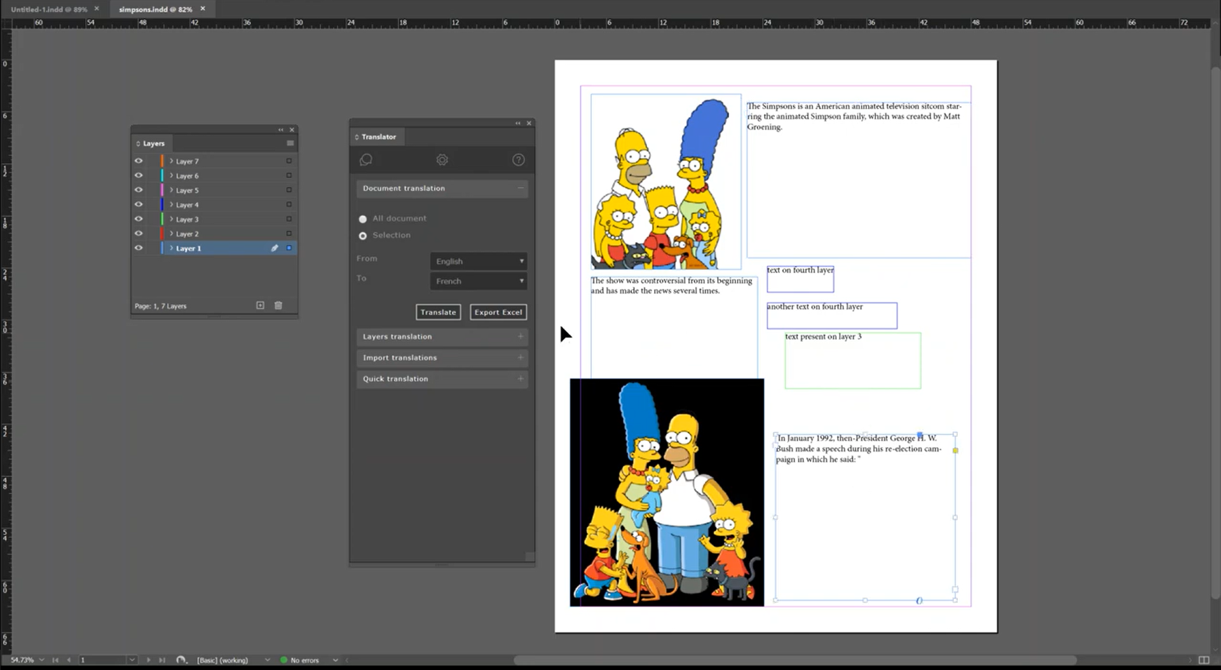The image size is (1221, 670).
Task: Hide Layer 7 with its eye icon
Action: pos(139,161)
